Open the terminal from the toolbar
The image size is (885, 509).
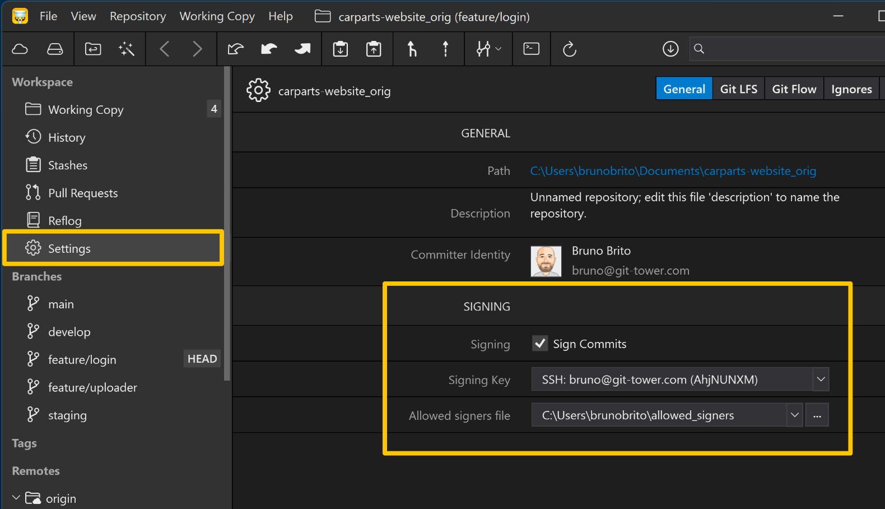(531, 49)
